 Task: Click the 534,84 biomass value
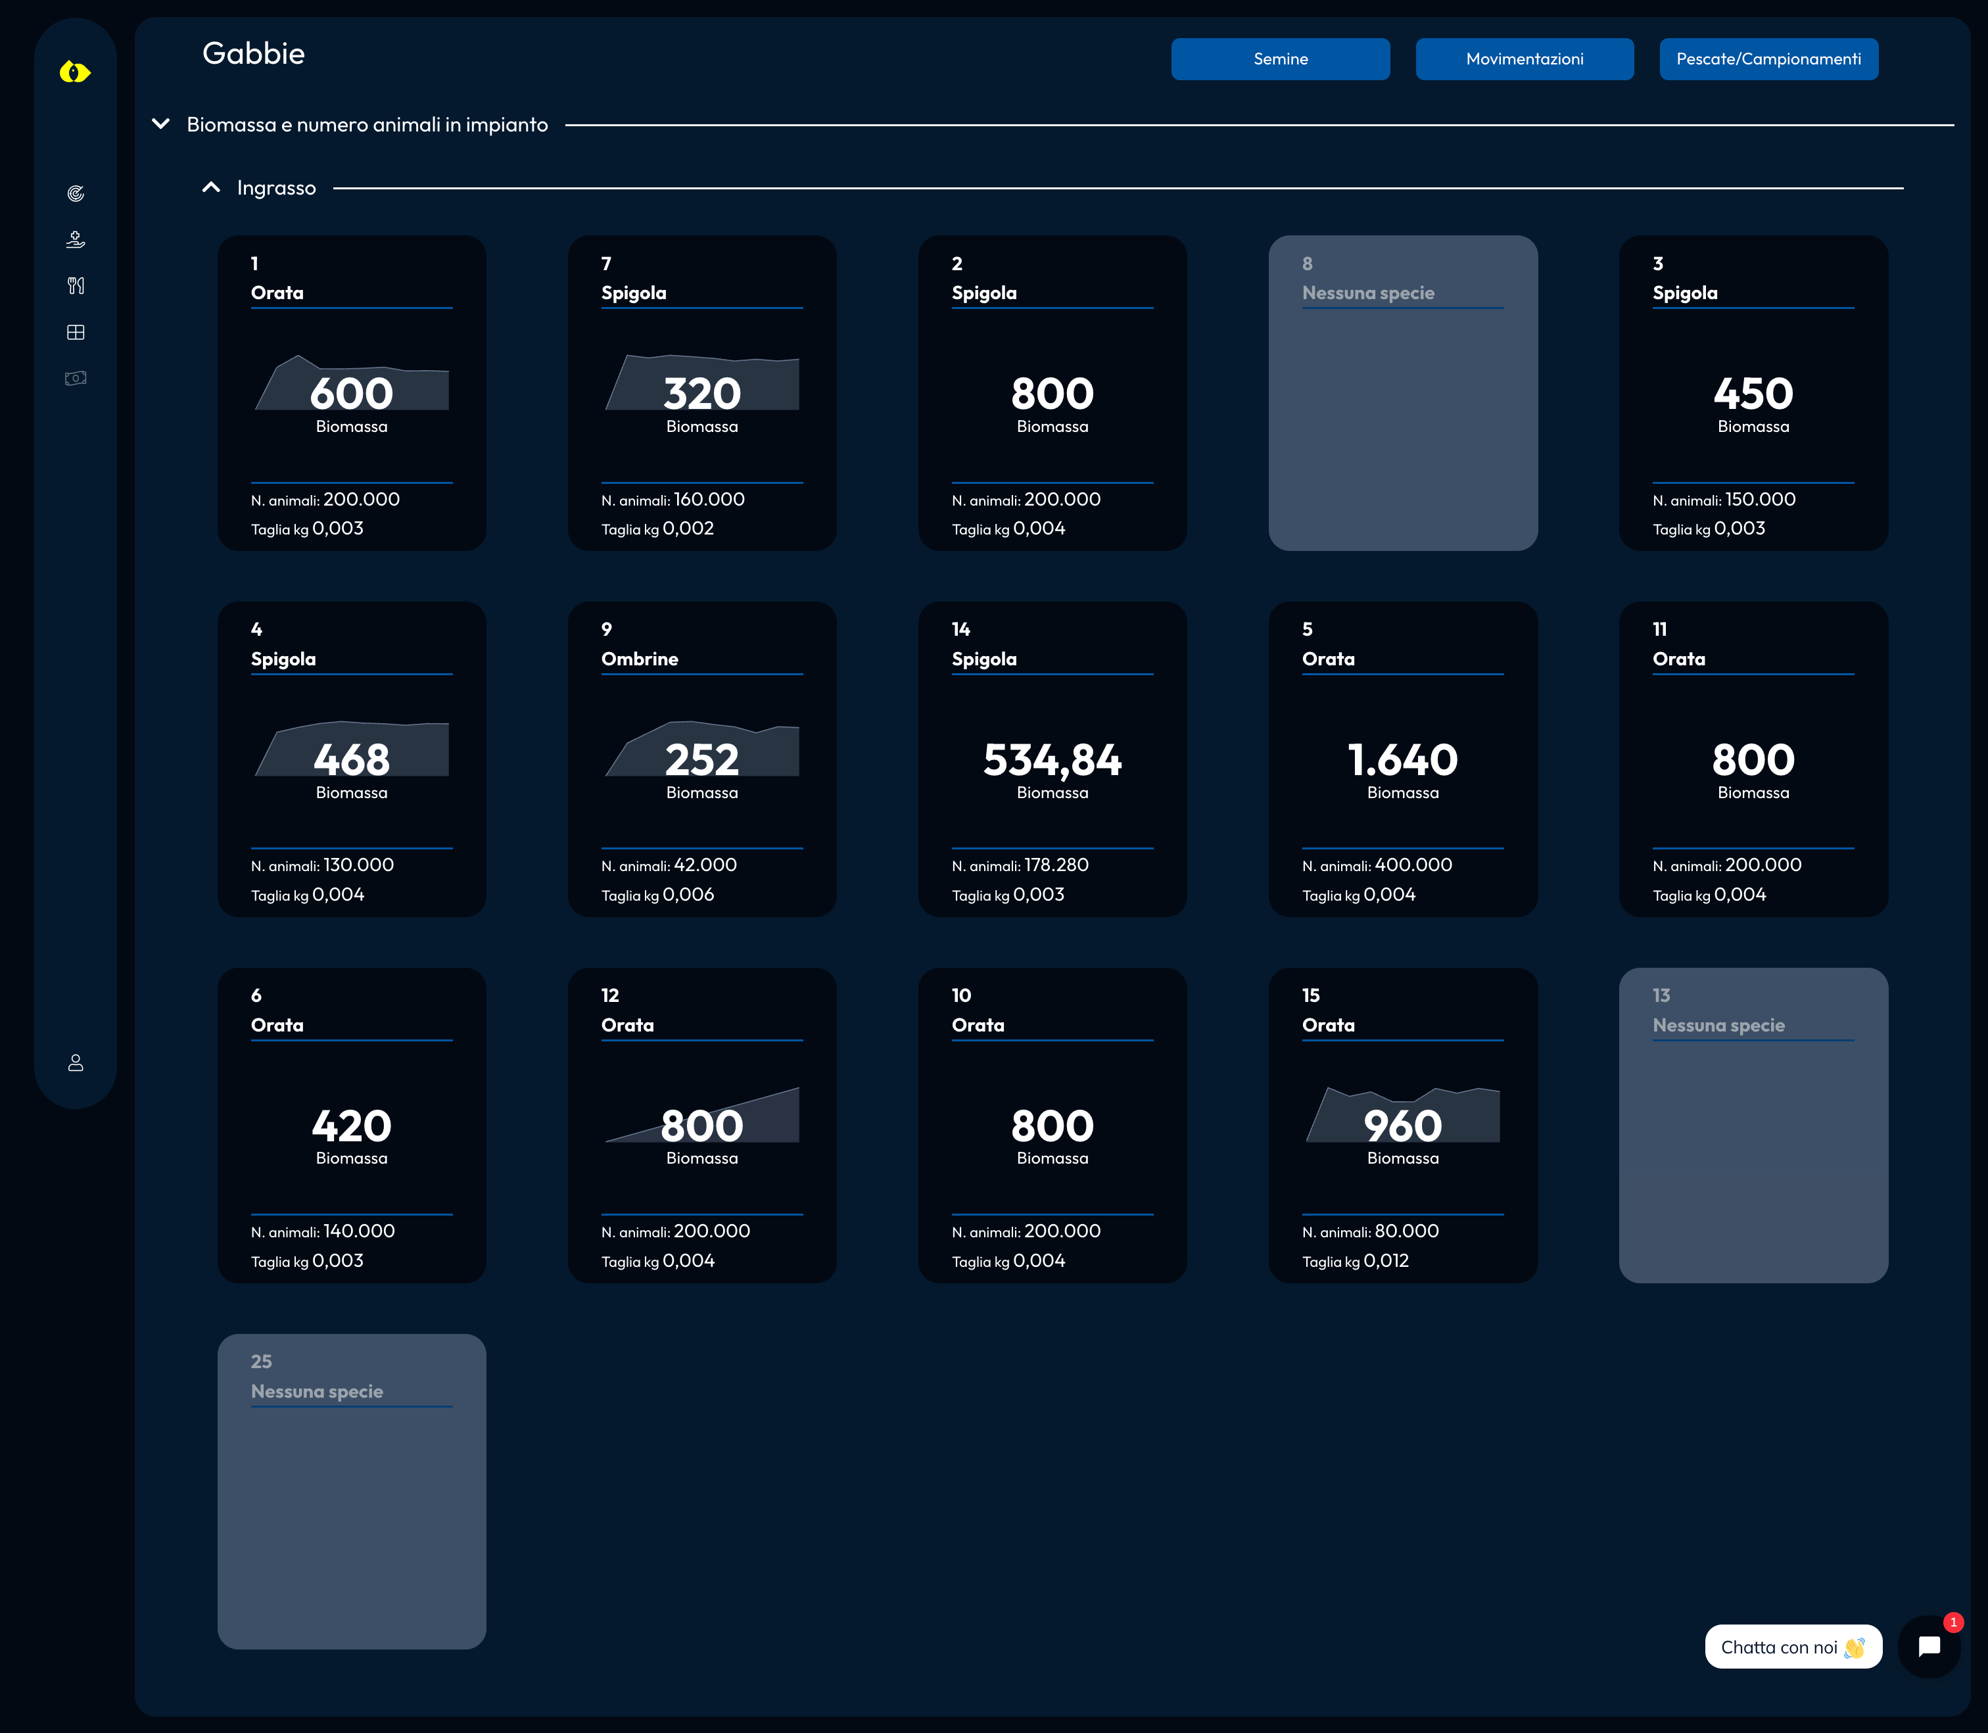1052,760
